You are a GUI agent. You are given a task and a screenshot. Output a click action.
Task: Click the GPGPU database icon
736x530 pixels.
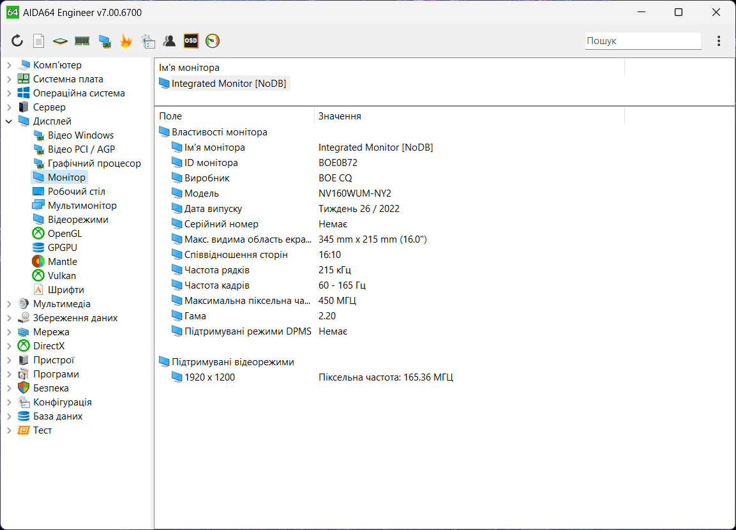pyautogui.click(x=38, y=247)
